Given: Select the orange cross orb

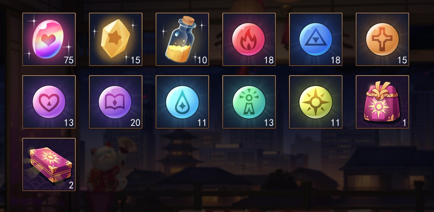Looking at the screenshot, I should (383, 39).
